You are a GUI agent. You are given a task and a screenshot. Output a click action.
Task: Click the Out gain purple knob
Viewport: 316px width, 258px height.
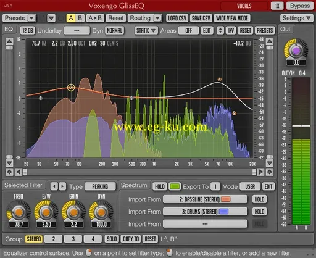click(296, 51)
